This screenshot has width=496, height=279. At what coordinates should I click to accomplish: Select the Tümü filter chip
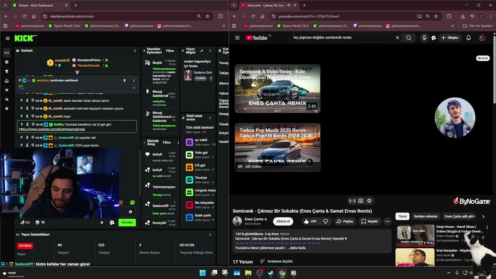403,217
